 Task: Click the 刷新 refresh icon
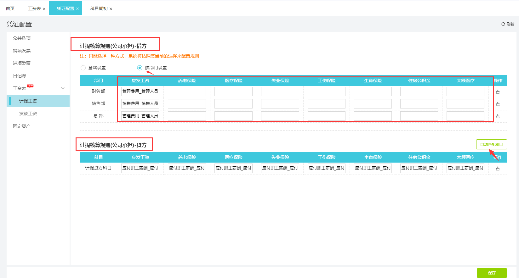pos(503,24)
